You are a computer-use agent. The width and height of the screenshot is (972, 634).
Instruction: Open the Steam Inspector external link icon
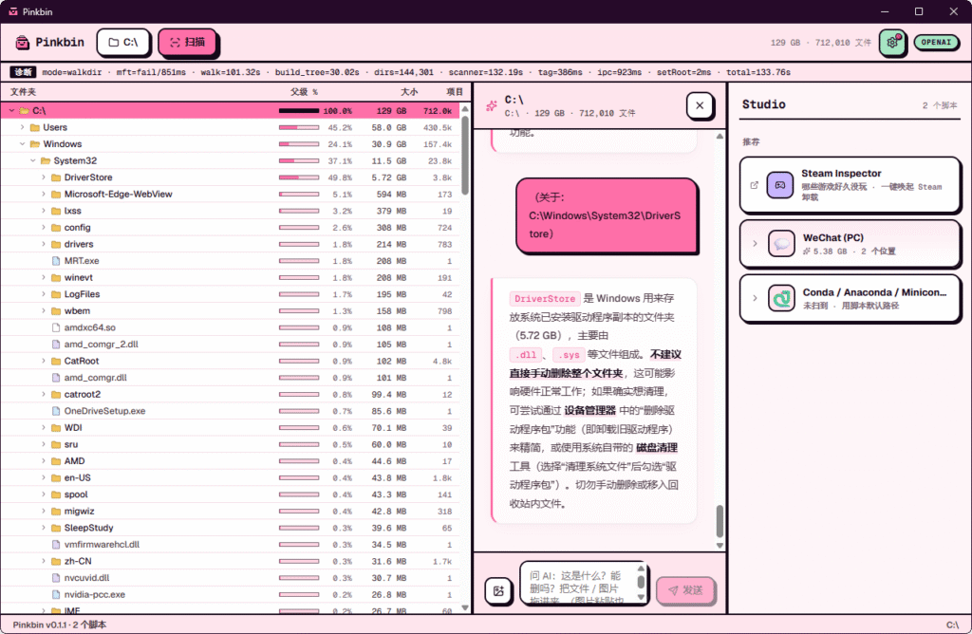click(x=755, y=185)
